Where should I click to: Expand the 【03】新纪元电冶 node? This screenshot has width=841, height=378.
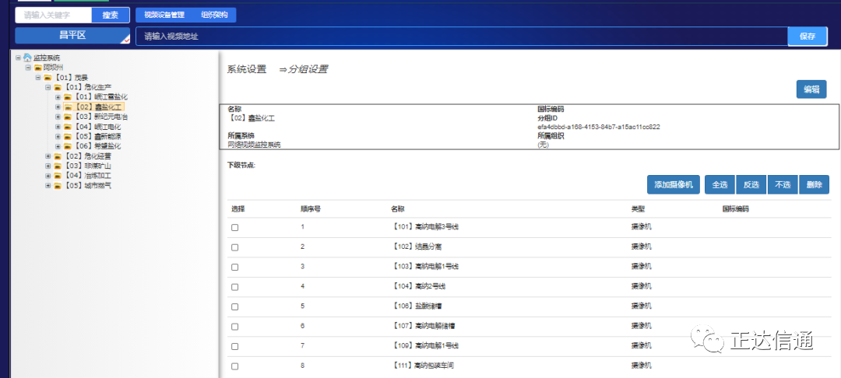(58, 117)
